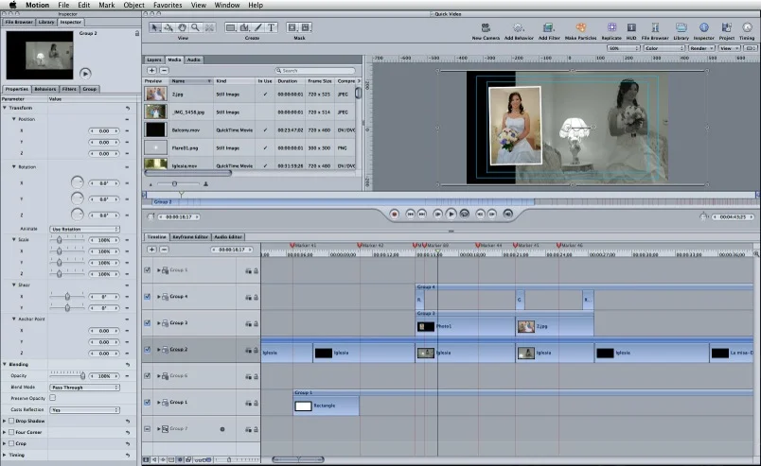Click the Go to start of project button
The width and height of the screenshot is (761, 466).
click(x=410, y=214)
